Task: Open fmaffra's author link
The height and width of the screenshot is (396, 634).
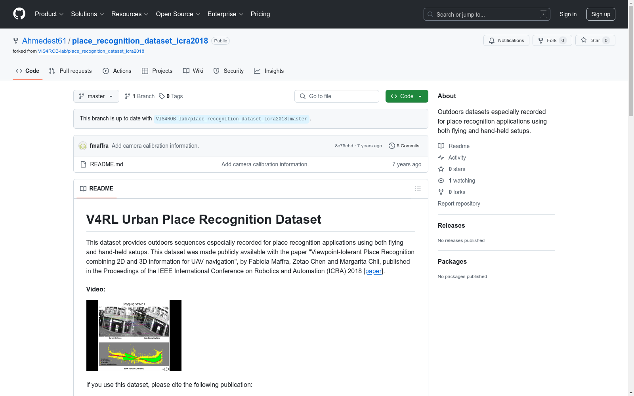Action: [99, 146]
